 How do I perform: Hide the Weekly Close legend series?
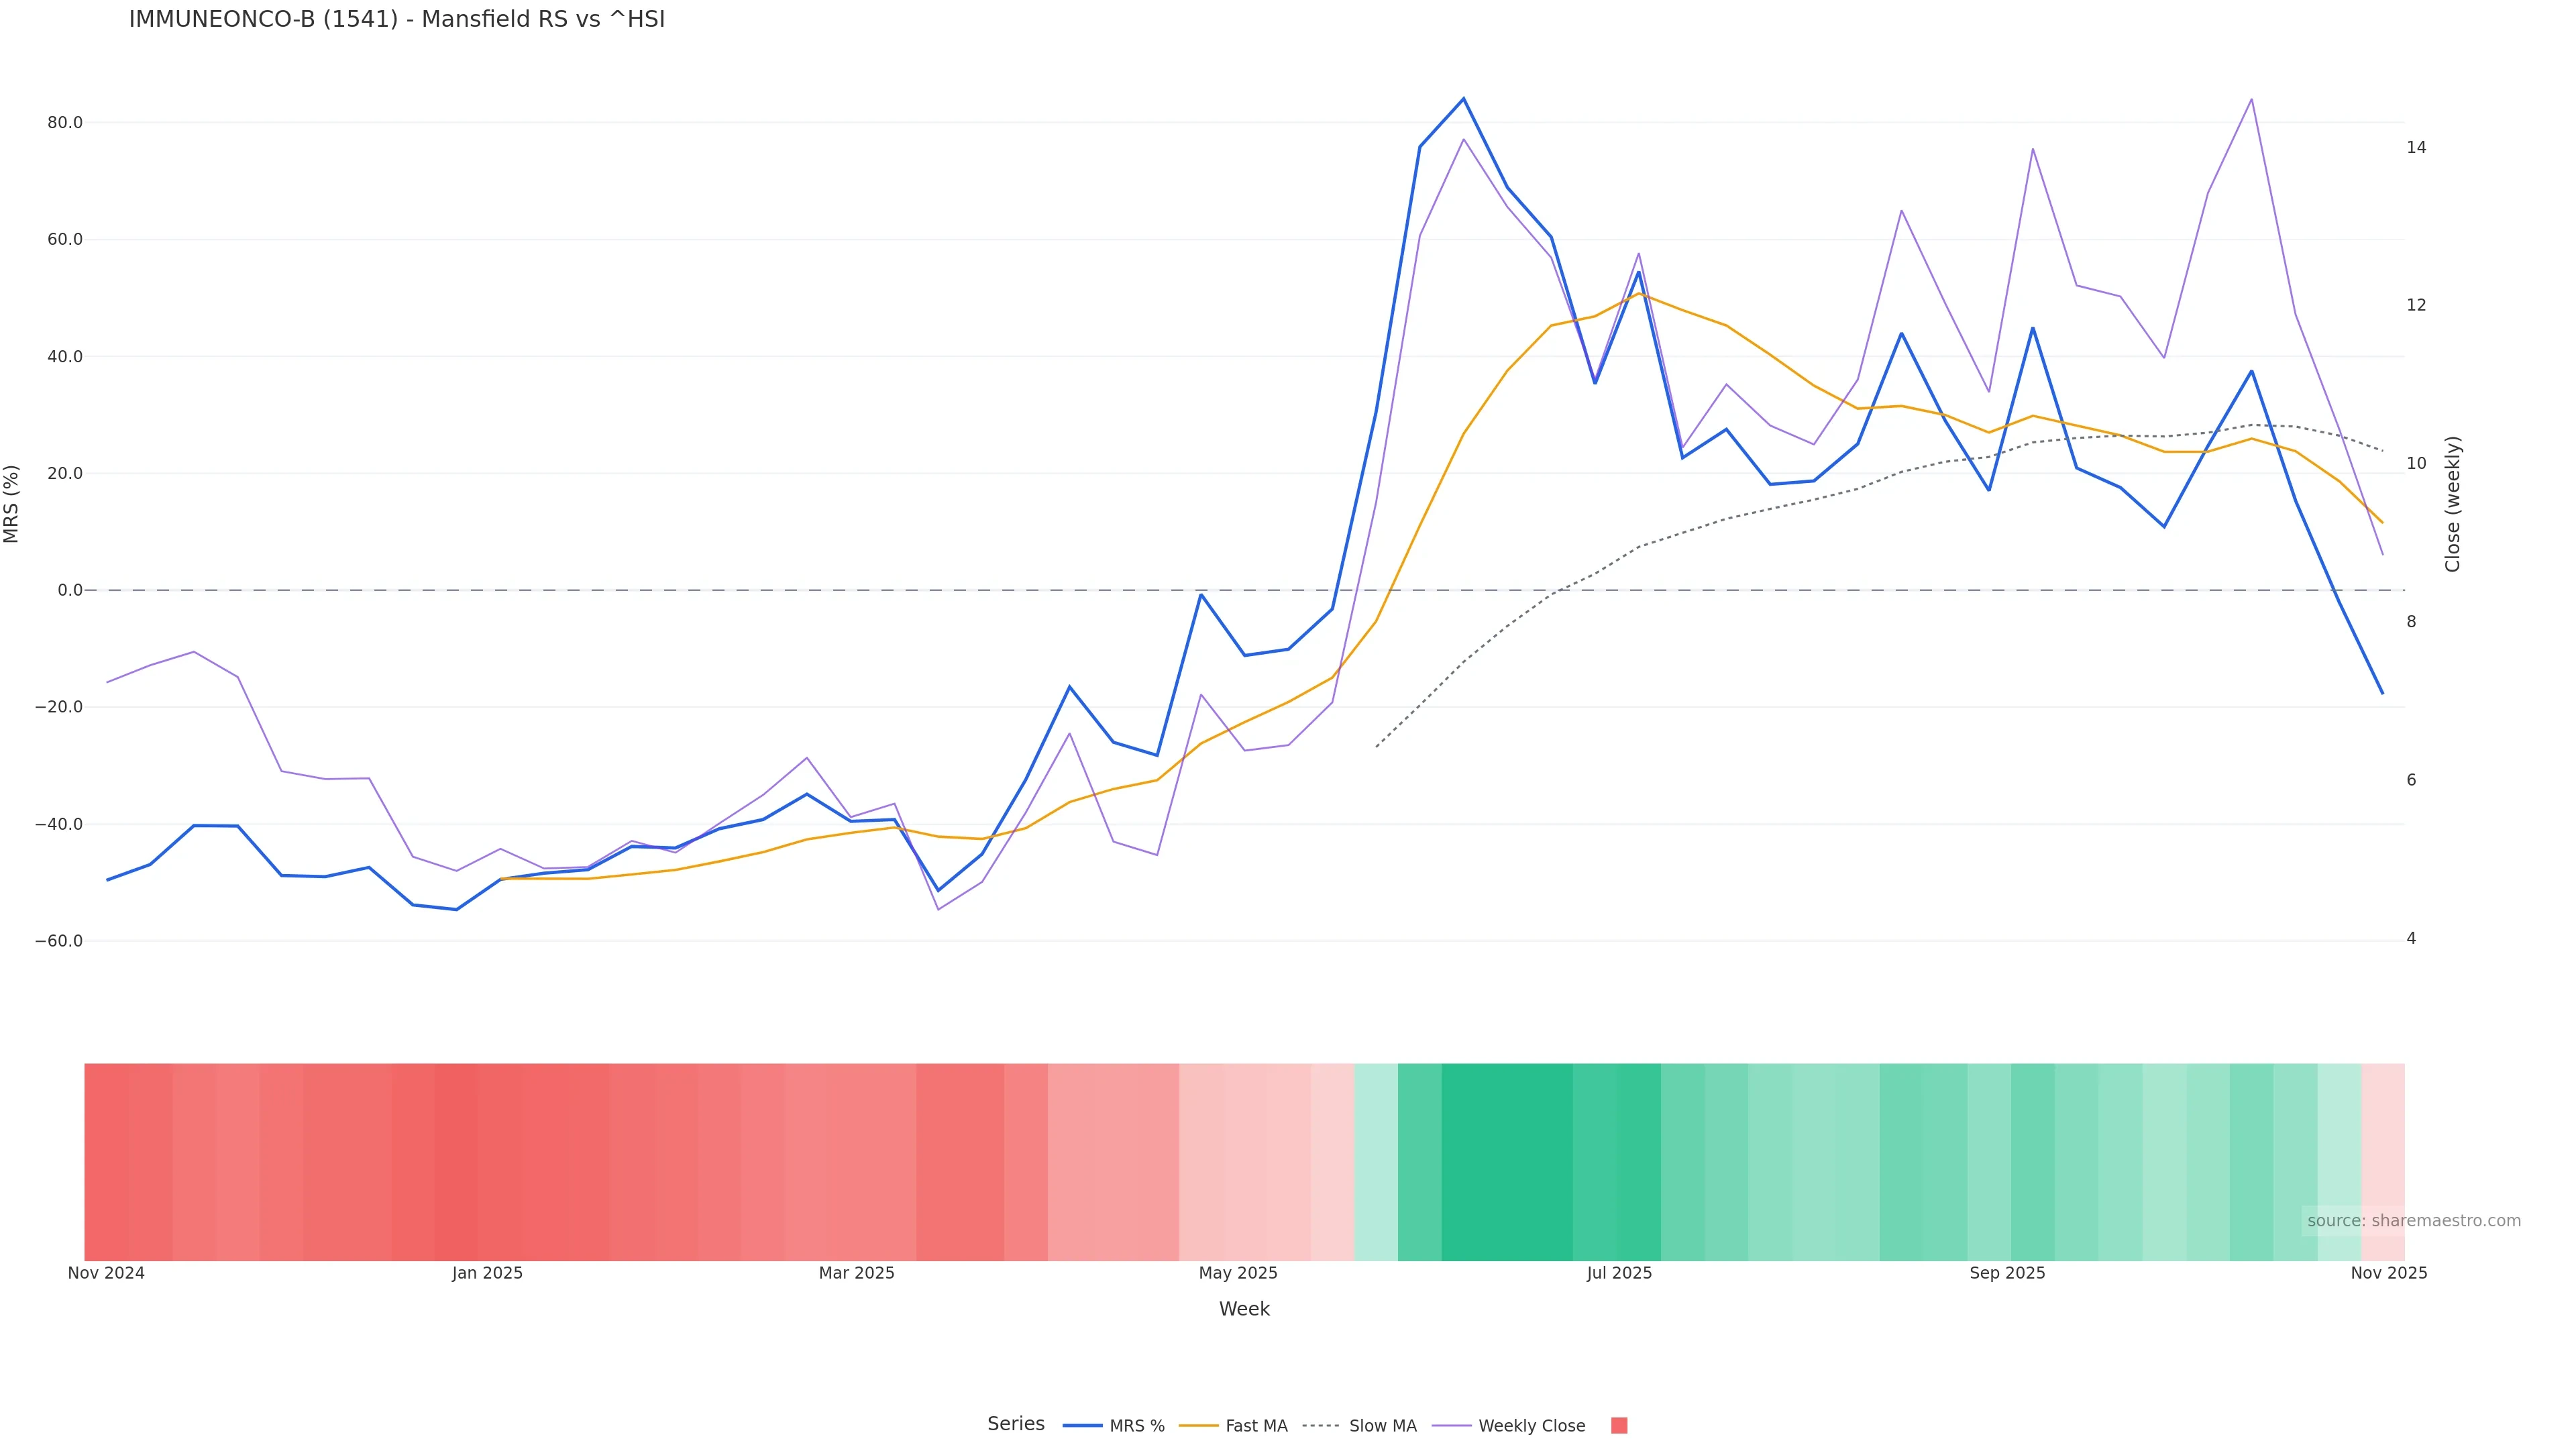tap(1531, 1426)
